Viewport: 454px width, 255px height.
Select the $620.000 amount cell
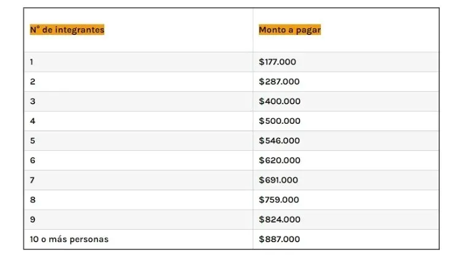click(x=280, y=160)
